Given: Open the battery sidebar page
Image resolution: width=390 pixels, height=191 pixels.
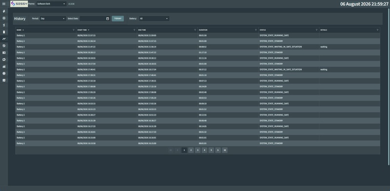Looking at the screenshot, I should (4, 32).
